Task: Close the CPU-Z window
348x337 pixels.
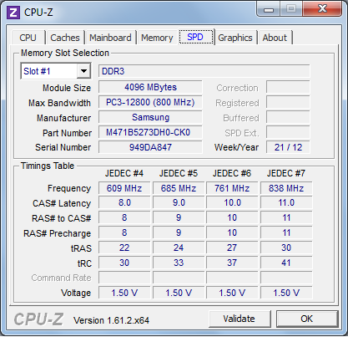Action: click(322, 8)
